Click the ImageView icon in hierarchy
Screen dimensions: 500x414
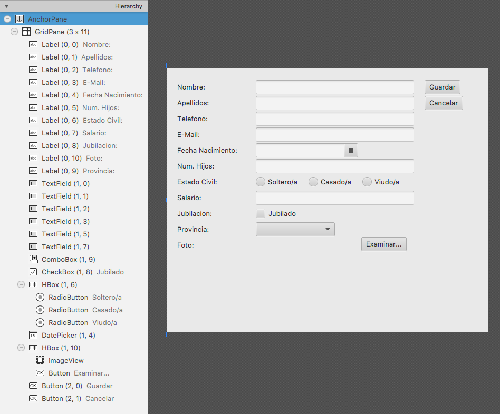tap(40, 360)
